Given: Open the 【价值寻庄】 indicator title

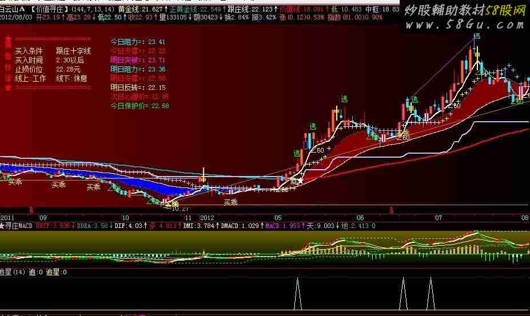Looking at the screenshot, I should (x=49, y=9).
